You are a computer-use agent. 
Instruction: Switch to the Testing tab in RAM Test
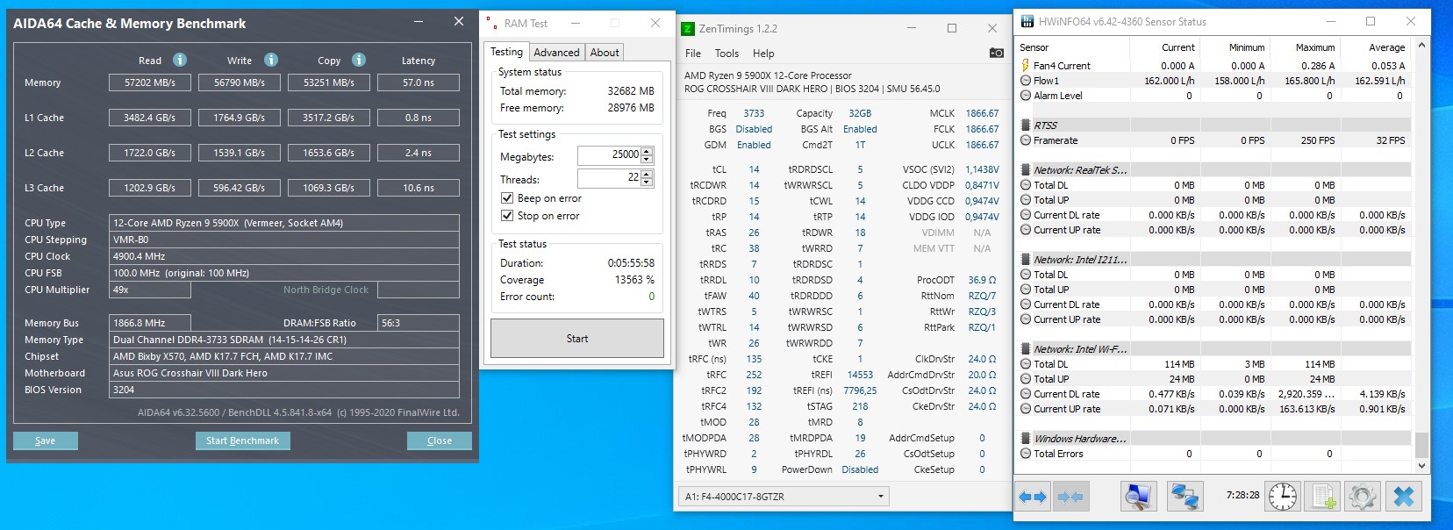506,52
